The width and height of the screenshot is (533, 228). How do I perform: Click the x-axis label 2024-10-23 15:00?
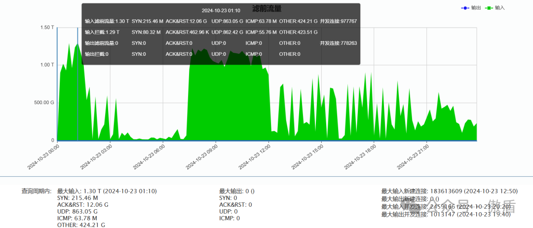pos(307,156)
